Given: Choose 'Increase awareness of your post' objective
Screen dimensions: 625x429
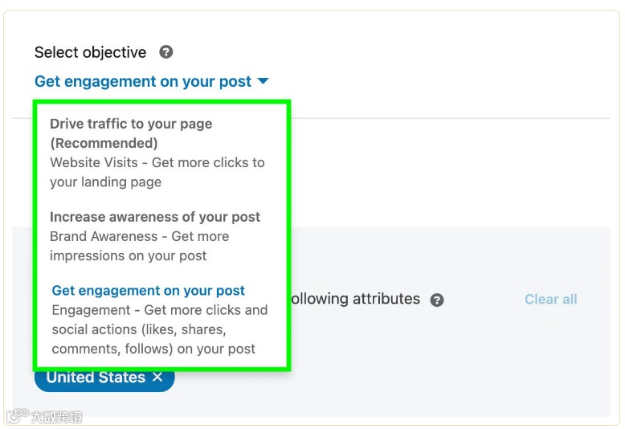Looking at the screenshot, I should click(x=155, y=217).
